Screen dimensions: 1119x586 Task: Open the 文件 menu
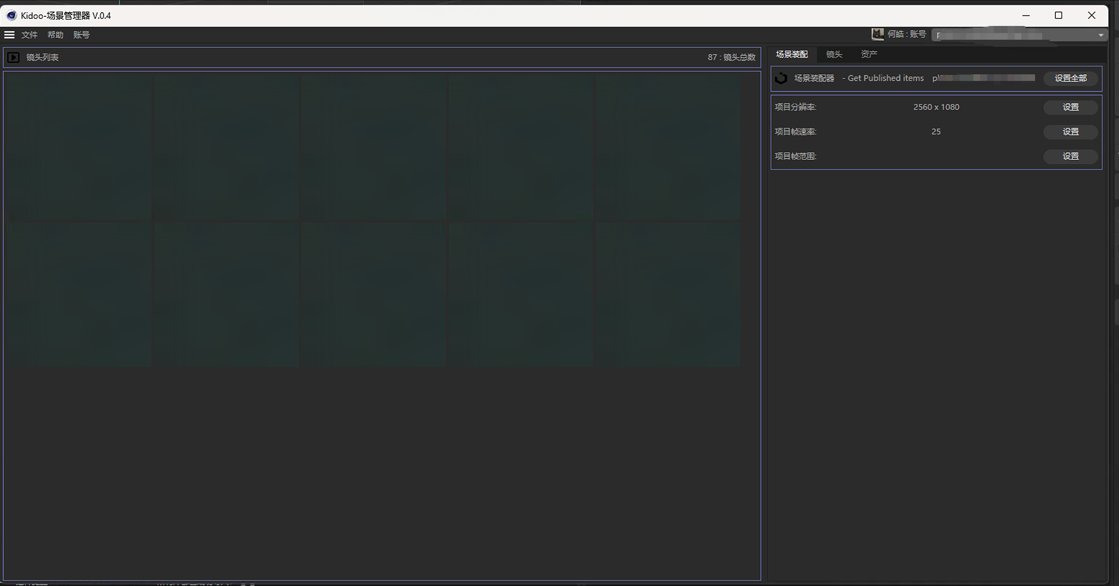(30, 35)
